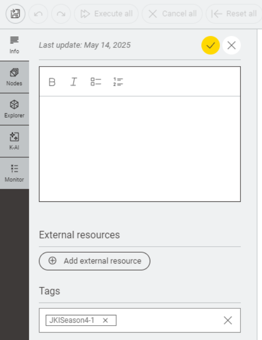This screenshot has height=340, width=262.
Task: Click the External resources heading
Action: pos(79,235)
